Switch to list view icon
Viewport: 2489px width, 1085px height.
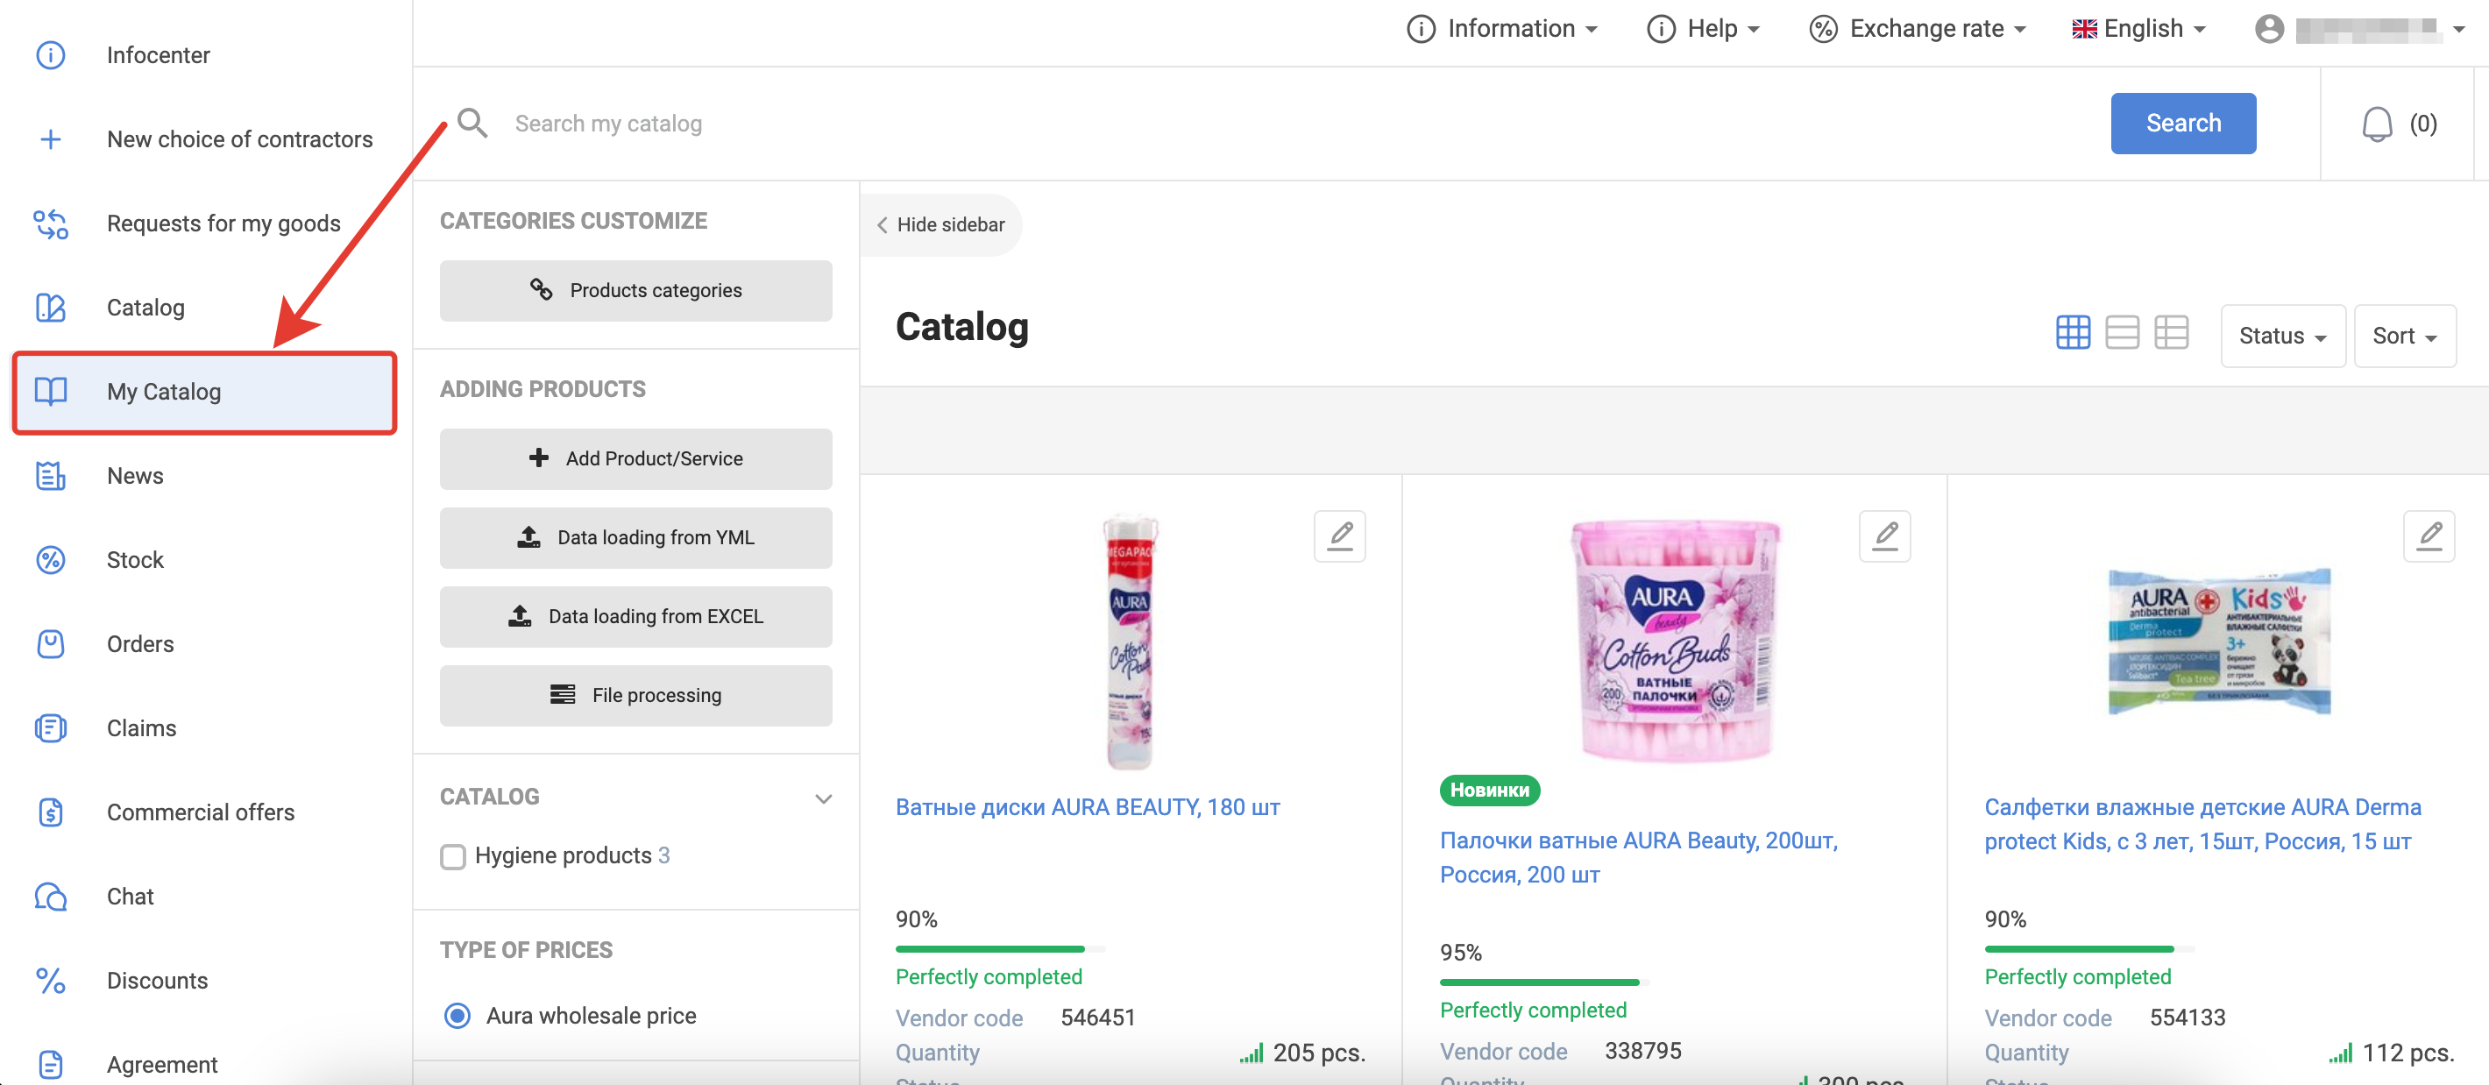tap(2122, 333)
